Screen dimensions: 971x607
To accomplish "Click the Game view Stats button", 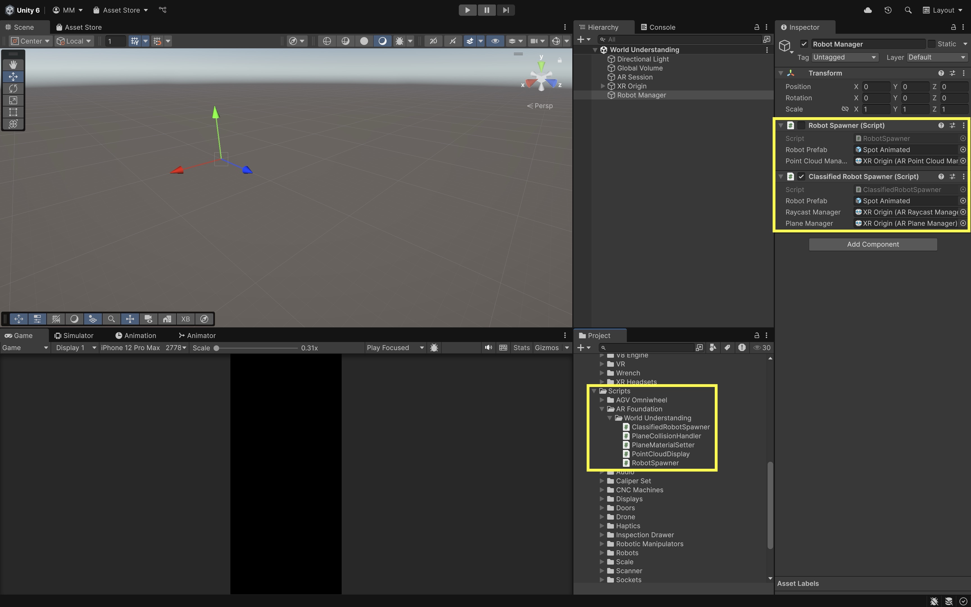I will [x=521, y=348].
